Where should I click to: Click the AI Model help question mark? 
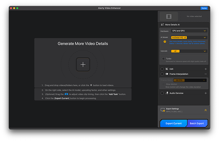(x=165, y=41)
